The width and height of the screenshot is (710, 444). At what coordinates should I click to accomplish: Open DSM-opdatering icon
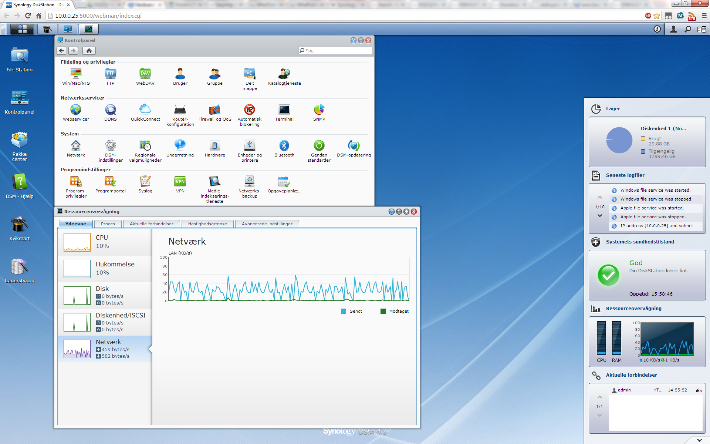(x=354, y=148)
